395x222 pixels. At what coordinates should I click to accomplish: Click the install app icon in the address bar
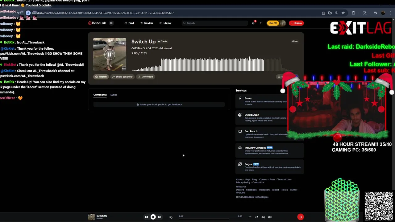click(330, 13)
